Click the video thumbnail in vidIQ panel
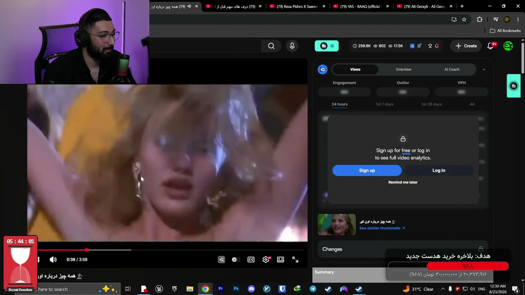The image size is (525, 295). (x=337, y=225)
